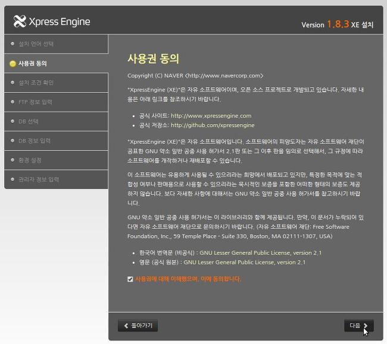
Task: Click the Copyright (C) NAVER line
Action: [195, 75]
